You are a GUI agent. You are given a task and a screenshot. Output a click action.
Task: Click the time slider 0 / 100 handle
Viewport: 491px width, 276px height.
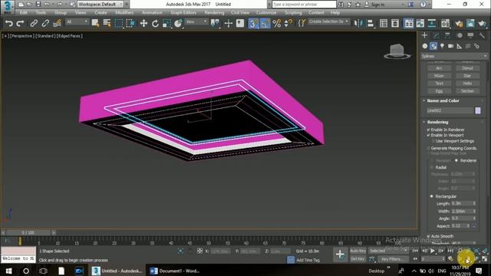(28, 233)
